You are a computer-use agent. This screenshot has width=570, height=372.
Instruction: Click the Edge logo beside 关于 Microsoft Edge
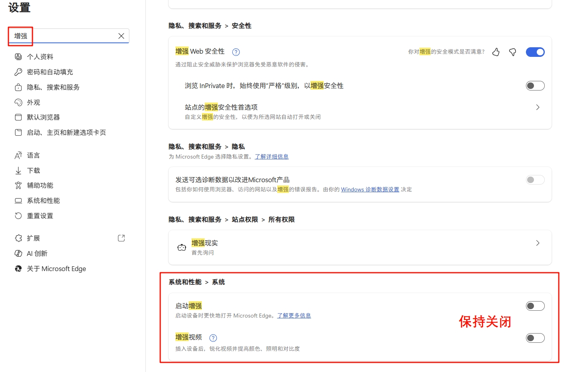pos(18,268)
